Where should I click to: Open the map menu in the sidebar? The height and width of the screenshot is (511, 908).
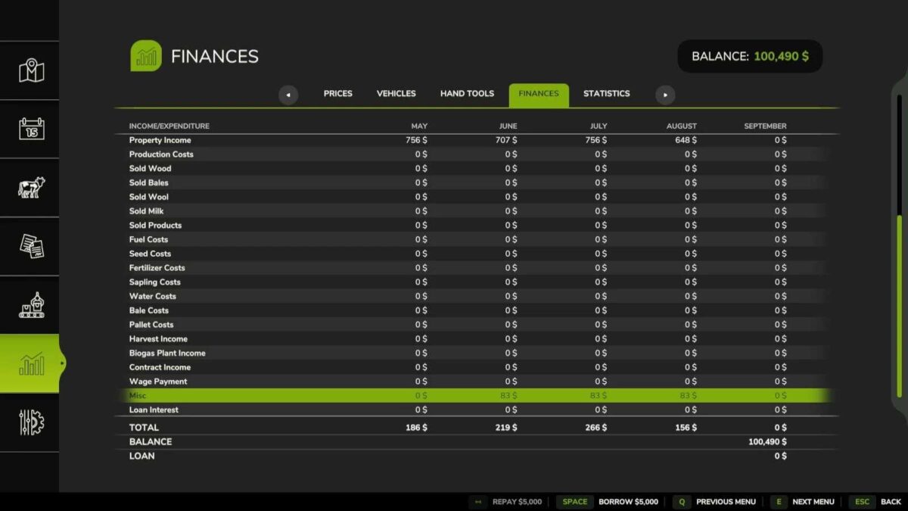[30, 70]
